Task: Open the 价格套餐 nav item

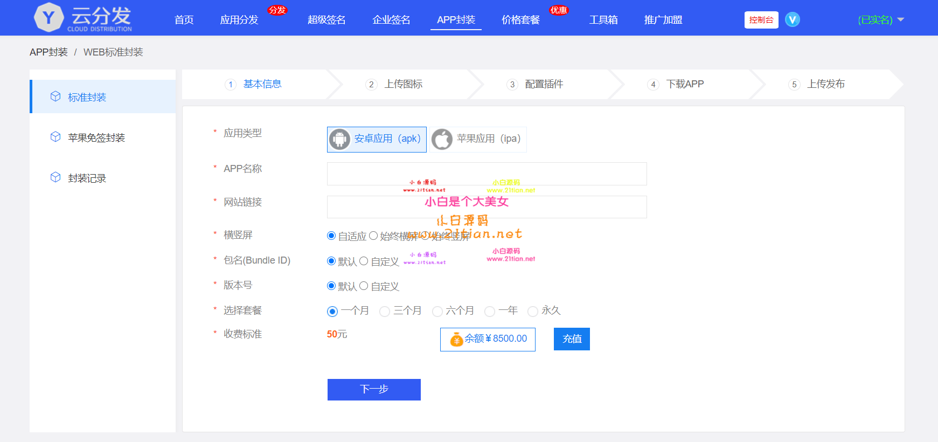Action: [520, 20]
